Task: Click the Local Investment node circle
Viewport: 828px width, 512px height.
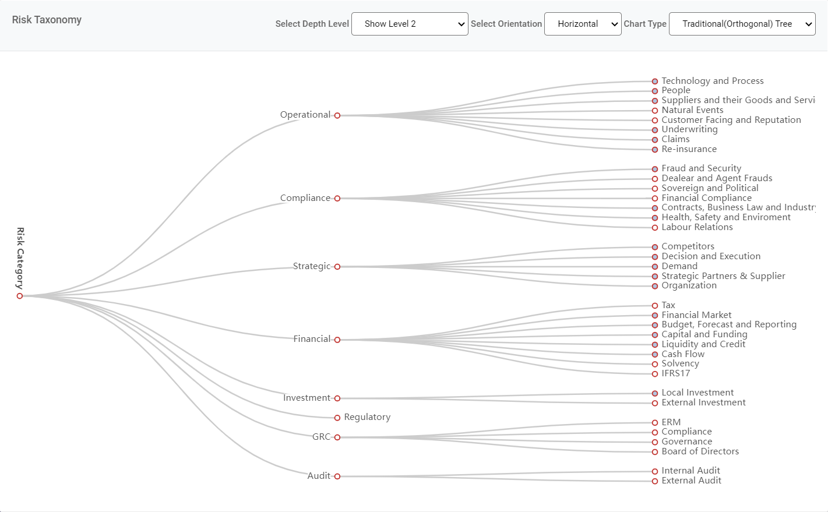Action: coord(655,393)
